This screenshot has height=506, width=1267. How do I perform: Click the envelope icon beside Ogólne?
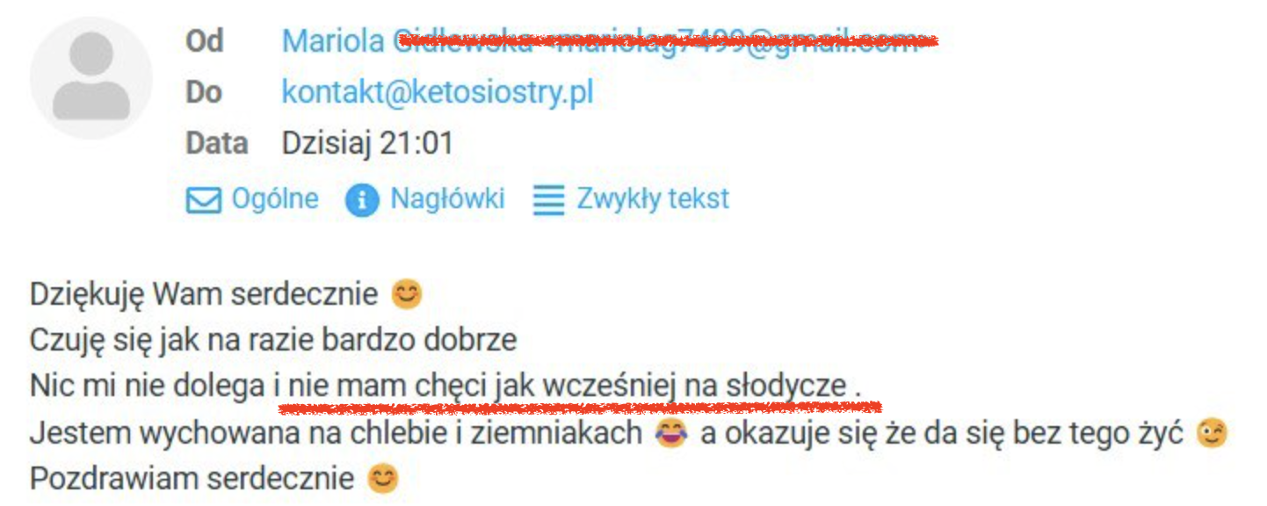point(203,201)
